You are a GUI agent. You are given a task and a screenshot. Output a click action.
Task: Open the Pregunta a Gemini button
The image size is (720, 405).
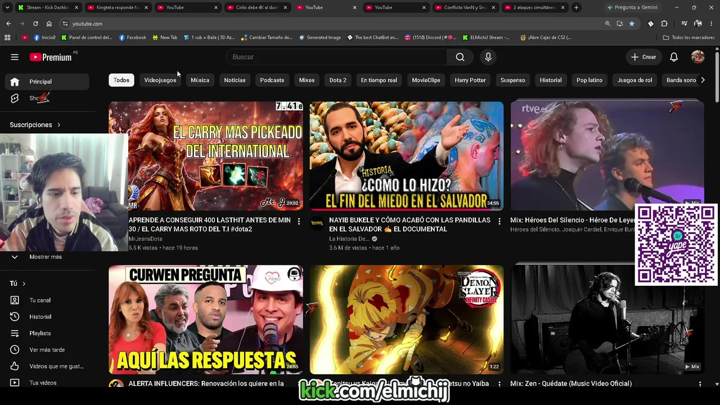coord(632,7)
